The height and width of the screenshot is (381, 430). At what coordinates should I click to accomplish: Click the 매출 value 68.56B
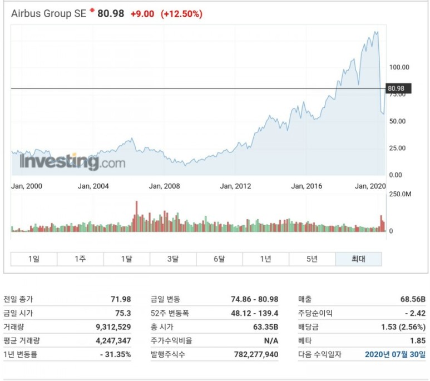[413, 299]
